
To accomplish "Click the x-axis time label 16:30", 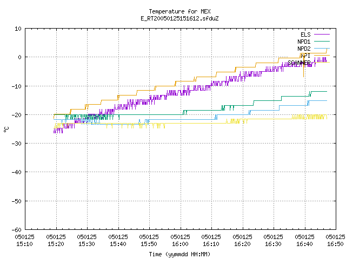I will point(274,244).
